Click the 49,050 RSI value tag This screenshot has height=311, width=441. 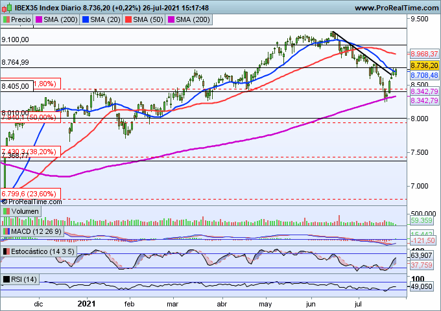(422, 286)
